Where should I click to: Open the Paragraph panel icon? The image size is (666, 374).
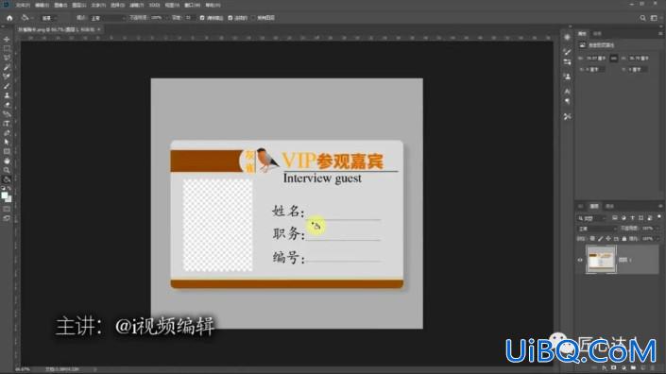[567, 101]
